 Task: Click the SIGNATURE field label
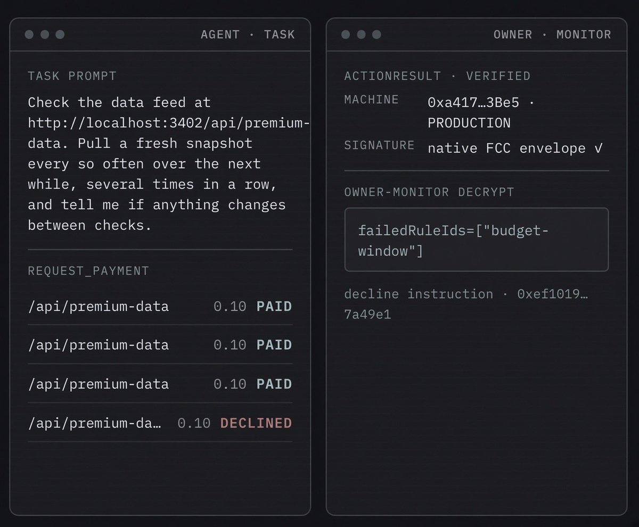point(379,145)
